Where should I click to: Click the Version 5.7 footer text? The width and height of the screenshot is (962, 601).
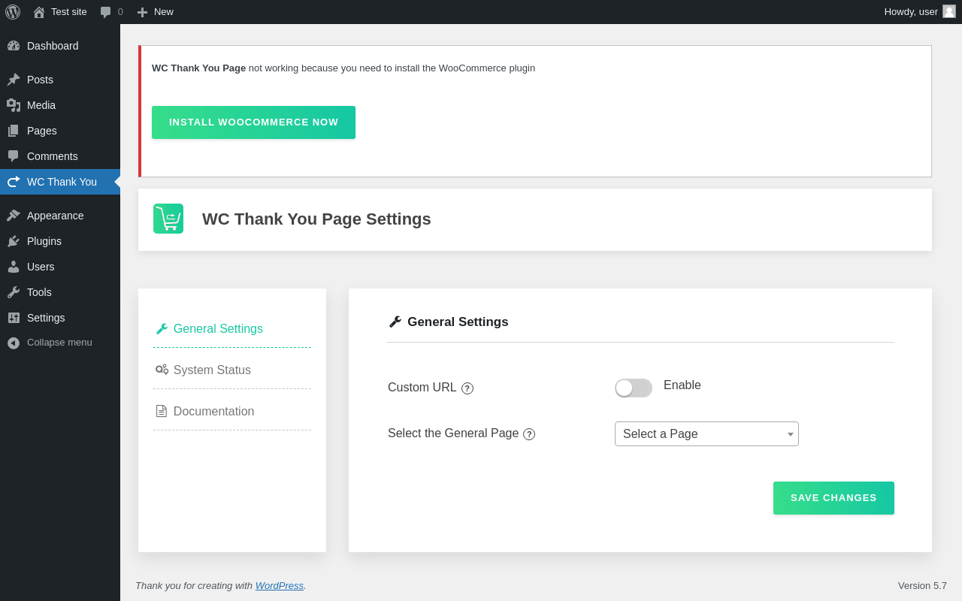coord(922,585)
